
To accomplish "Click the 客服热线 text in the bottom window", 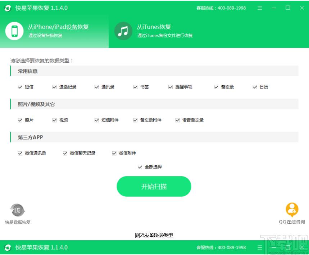I will (x=221, y=247).
